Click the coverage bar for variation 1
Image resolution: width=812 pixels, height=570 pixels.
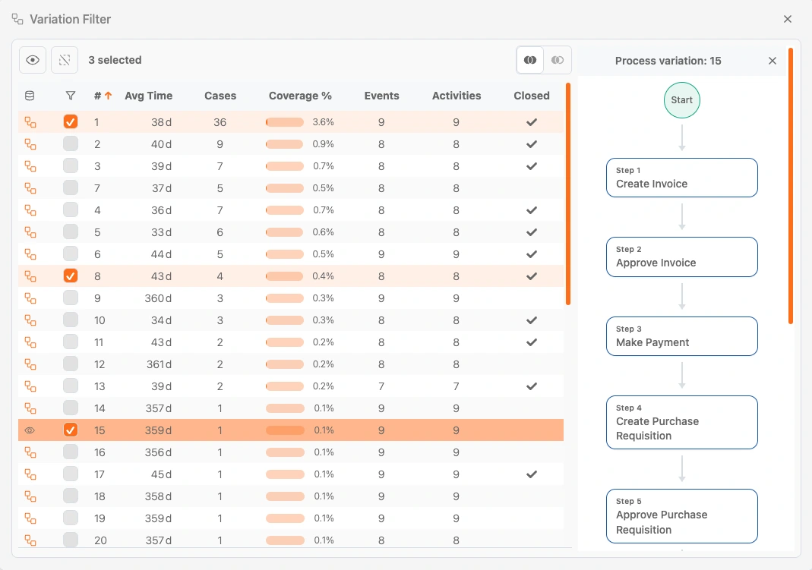tap(285, 122)
